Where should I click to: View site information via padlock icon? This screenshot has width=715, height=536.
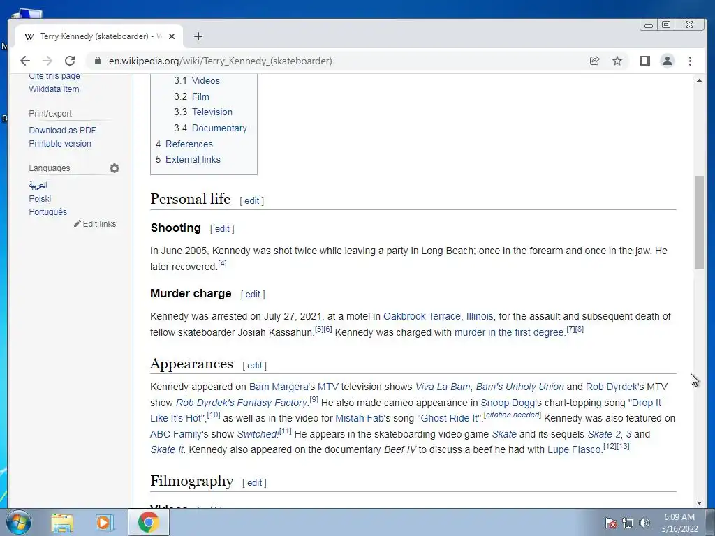(x=97, y=61)
